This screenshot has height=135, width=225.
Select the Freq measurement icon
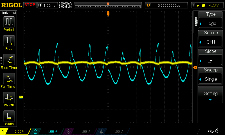[9, 40]
